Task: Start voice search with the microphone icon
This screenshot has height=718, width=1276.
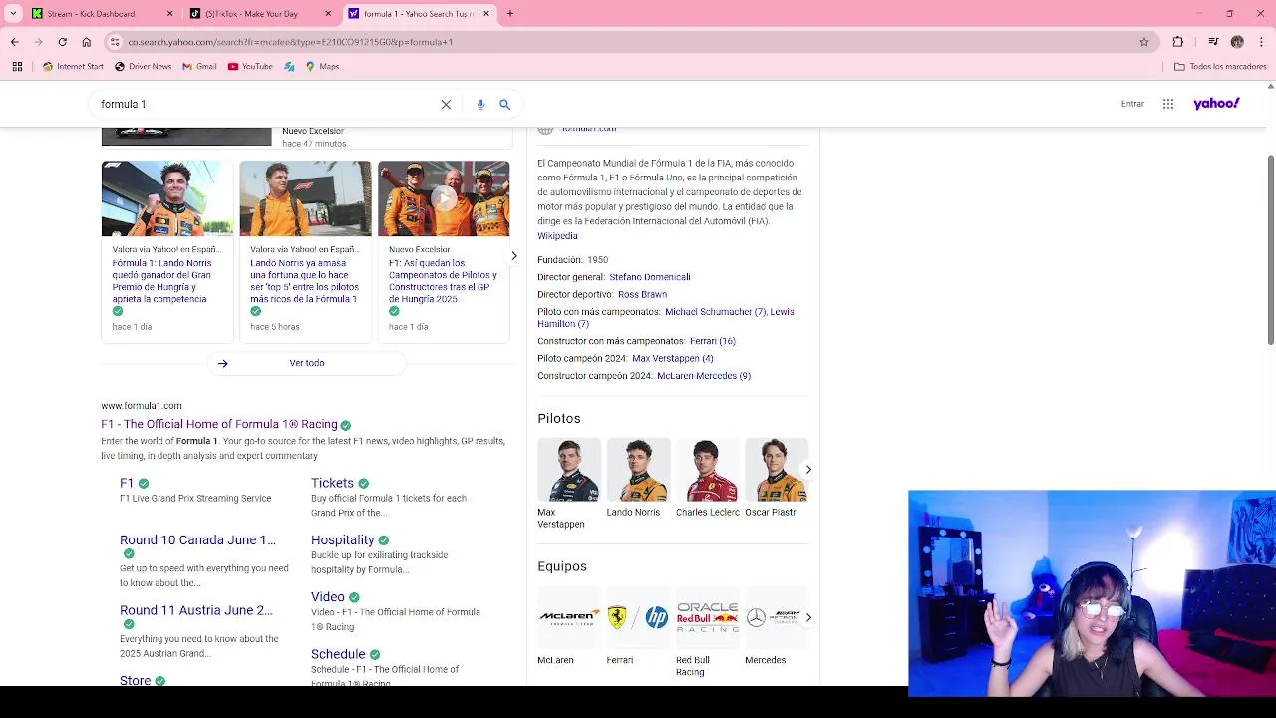Action: coord(480,104)
